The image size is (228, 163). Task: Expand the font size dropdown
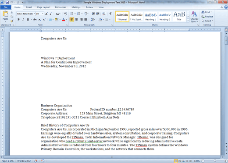43,14
